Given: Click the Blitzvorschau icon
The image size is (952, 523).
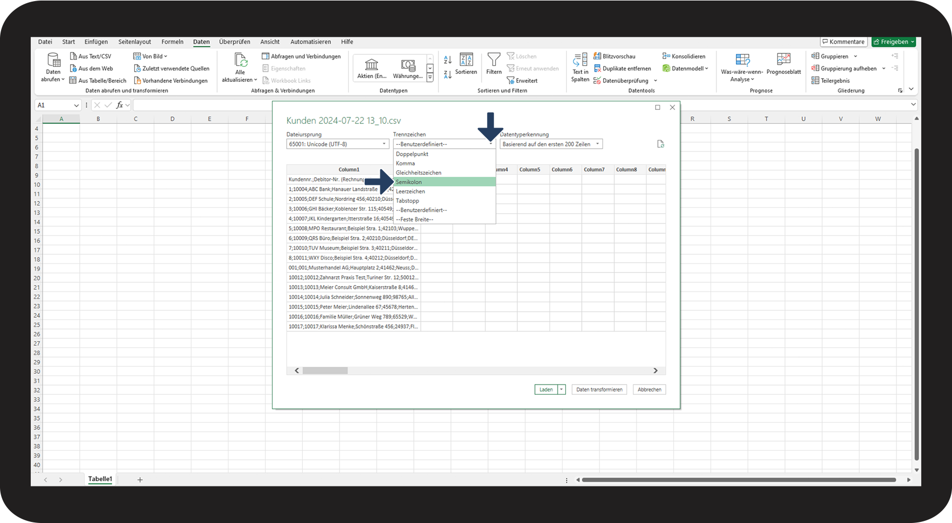Looking at the screenshot, I should pyautogui.click(x=597, y=56).
